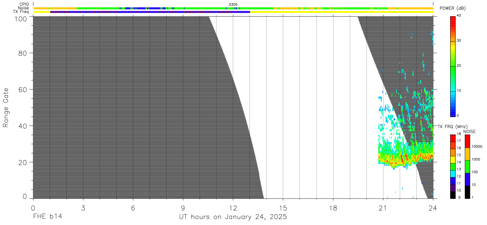Click the power color bar gradient
This screenshot has width=487, height=225.
pos(453,66)
